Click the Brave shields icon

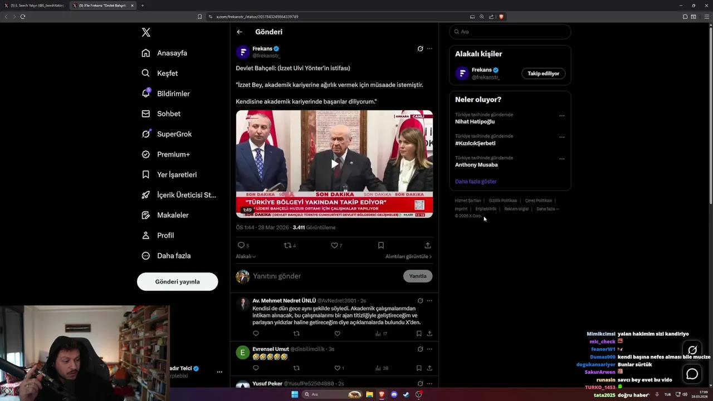501,17
